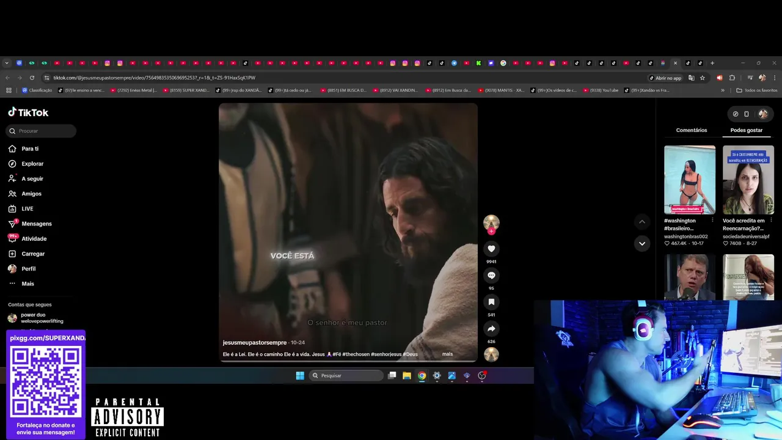The width and height of the screenshot is (782, 440).
Task: Open the MANTIS bookmark
Action: tap(501, 90)
